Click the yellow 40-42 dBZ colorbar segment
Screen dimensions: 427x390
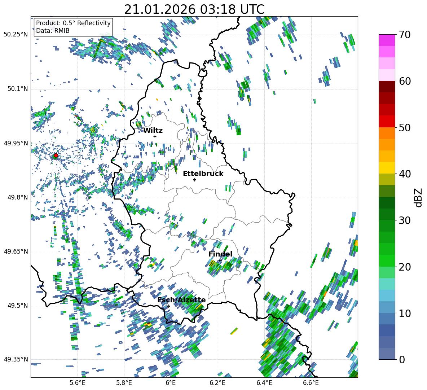(387, 168)
